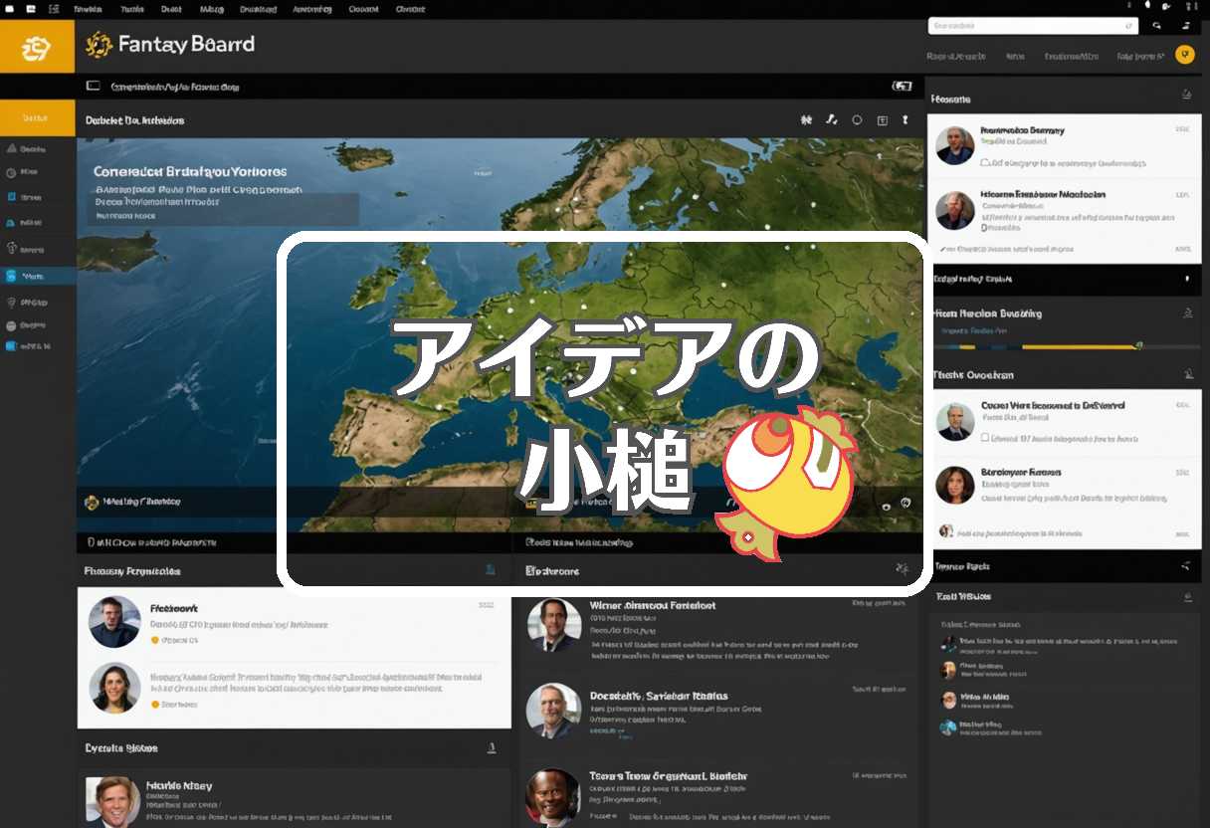Open the topmost avatar in dark middle list

[553, 625]
